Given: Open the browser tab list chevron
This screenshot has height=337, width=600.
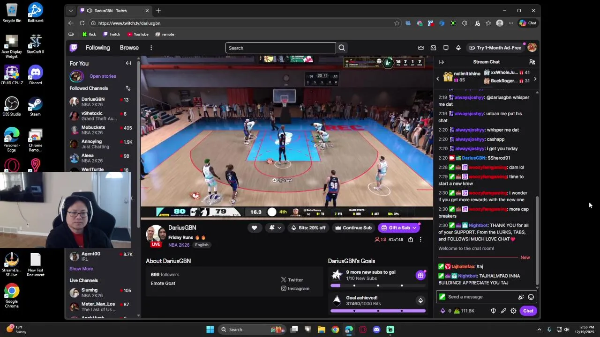Looking at the screenshot, I should [x=71, y=11].
